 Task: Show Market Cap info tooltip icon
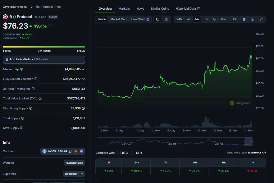tap(21, 69)
